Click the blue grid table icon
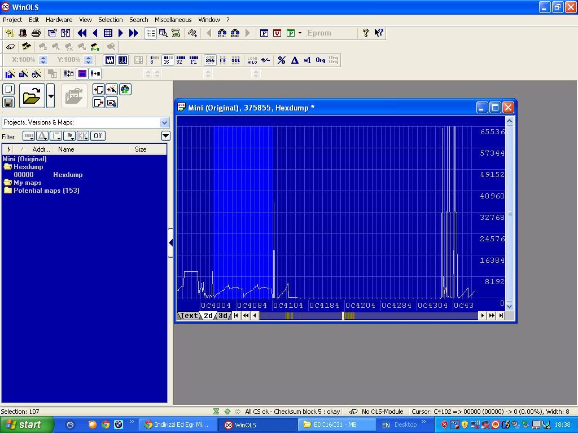The image size is (578, 433). [108, 33]
